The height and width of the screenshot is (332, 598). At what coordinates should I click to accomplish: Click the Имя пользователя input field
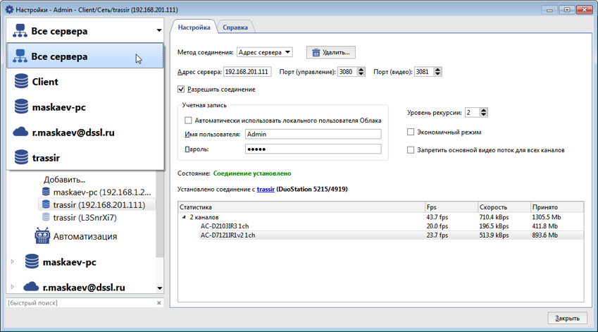tap(313, 134)
